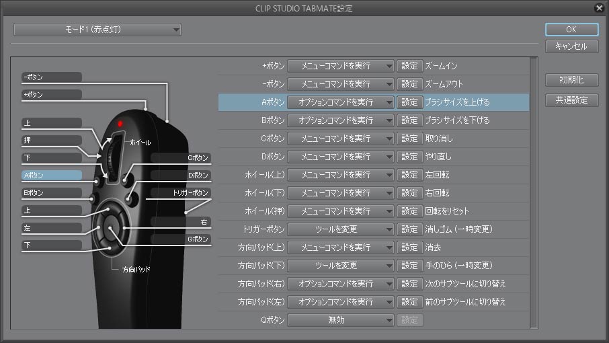Select the Qボタン label in device diagram
Screen dimensions: 609x343
pyautogui.click(x=181, y=239)
